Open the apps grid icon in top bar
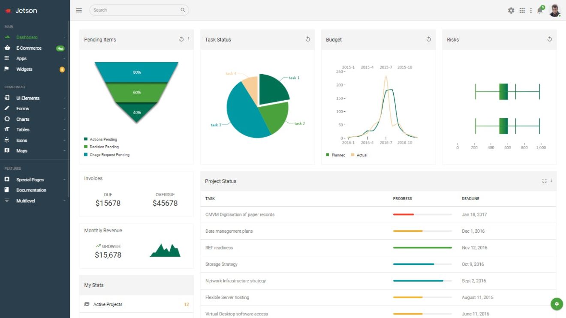Screen dimensions: 566x318 point(522,10)
